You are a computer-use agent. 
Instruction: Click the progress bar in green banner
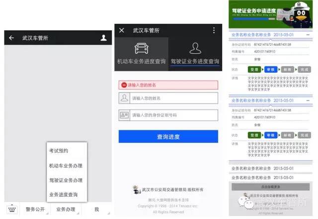pyautogui.click(x=254, y=19)
